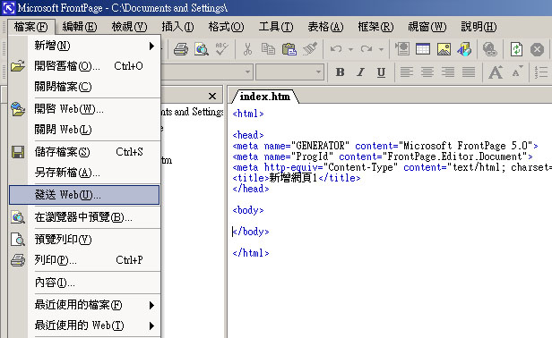Expand the 新增(N) submenu arrow
Image resolution: width=552 pixels, height=338 pixels.
[x=151, y=46]
